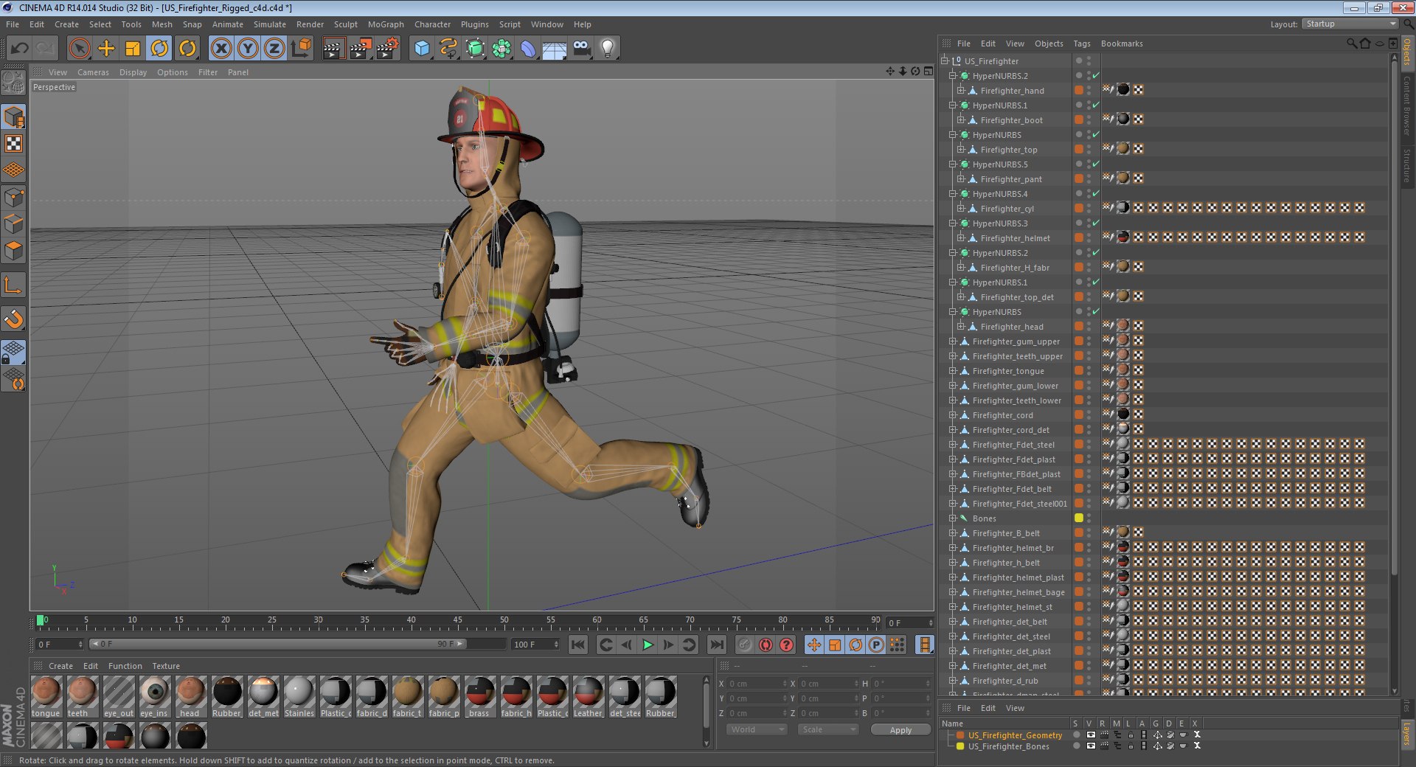
Task: Collapse the US_Firefighter root object
Action: (945, 61)
